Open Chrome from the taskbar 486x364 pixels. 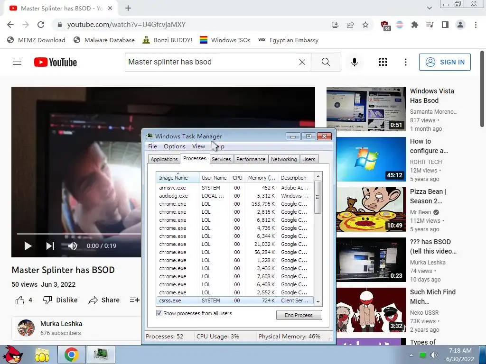[x=71, y=355]
